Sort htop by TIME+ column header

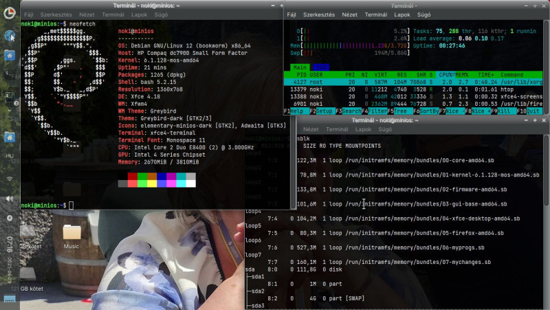coord(486,75)
